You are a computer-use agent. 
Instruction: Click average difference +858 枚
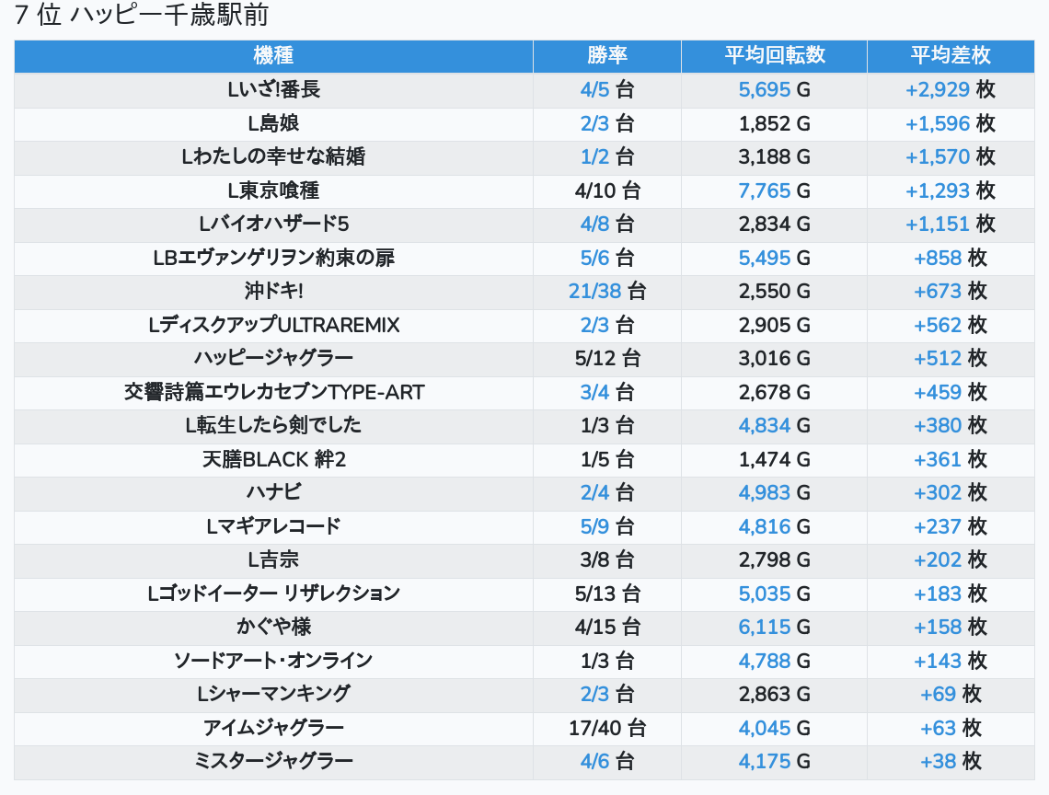coord(950,258)
